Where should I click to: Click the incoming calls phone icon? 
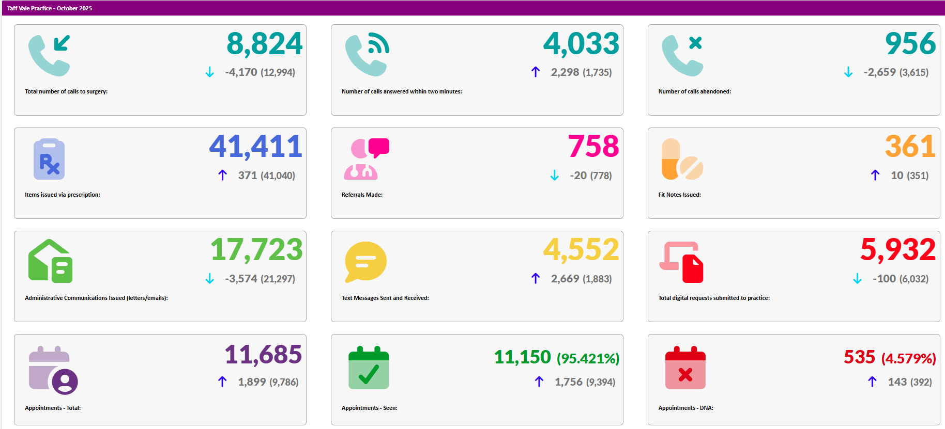point(49,55)
